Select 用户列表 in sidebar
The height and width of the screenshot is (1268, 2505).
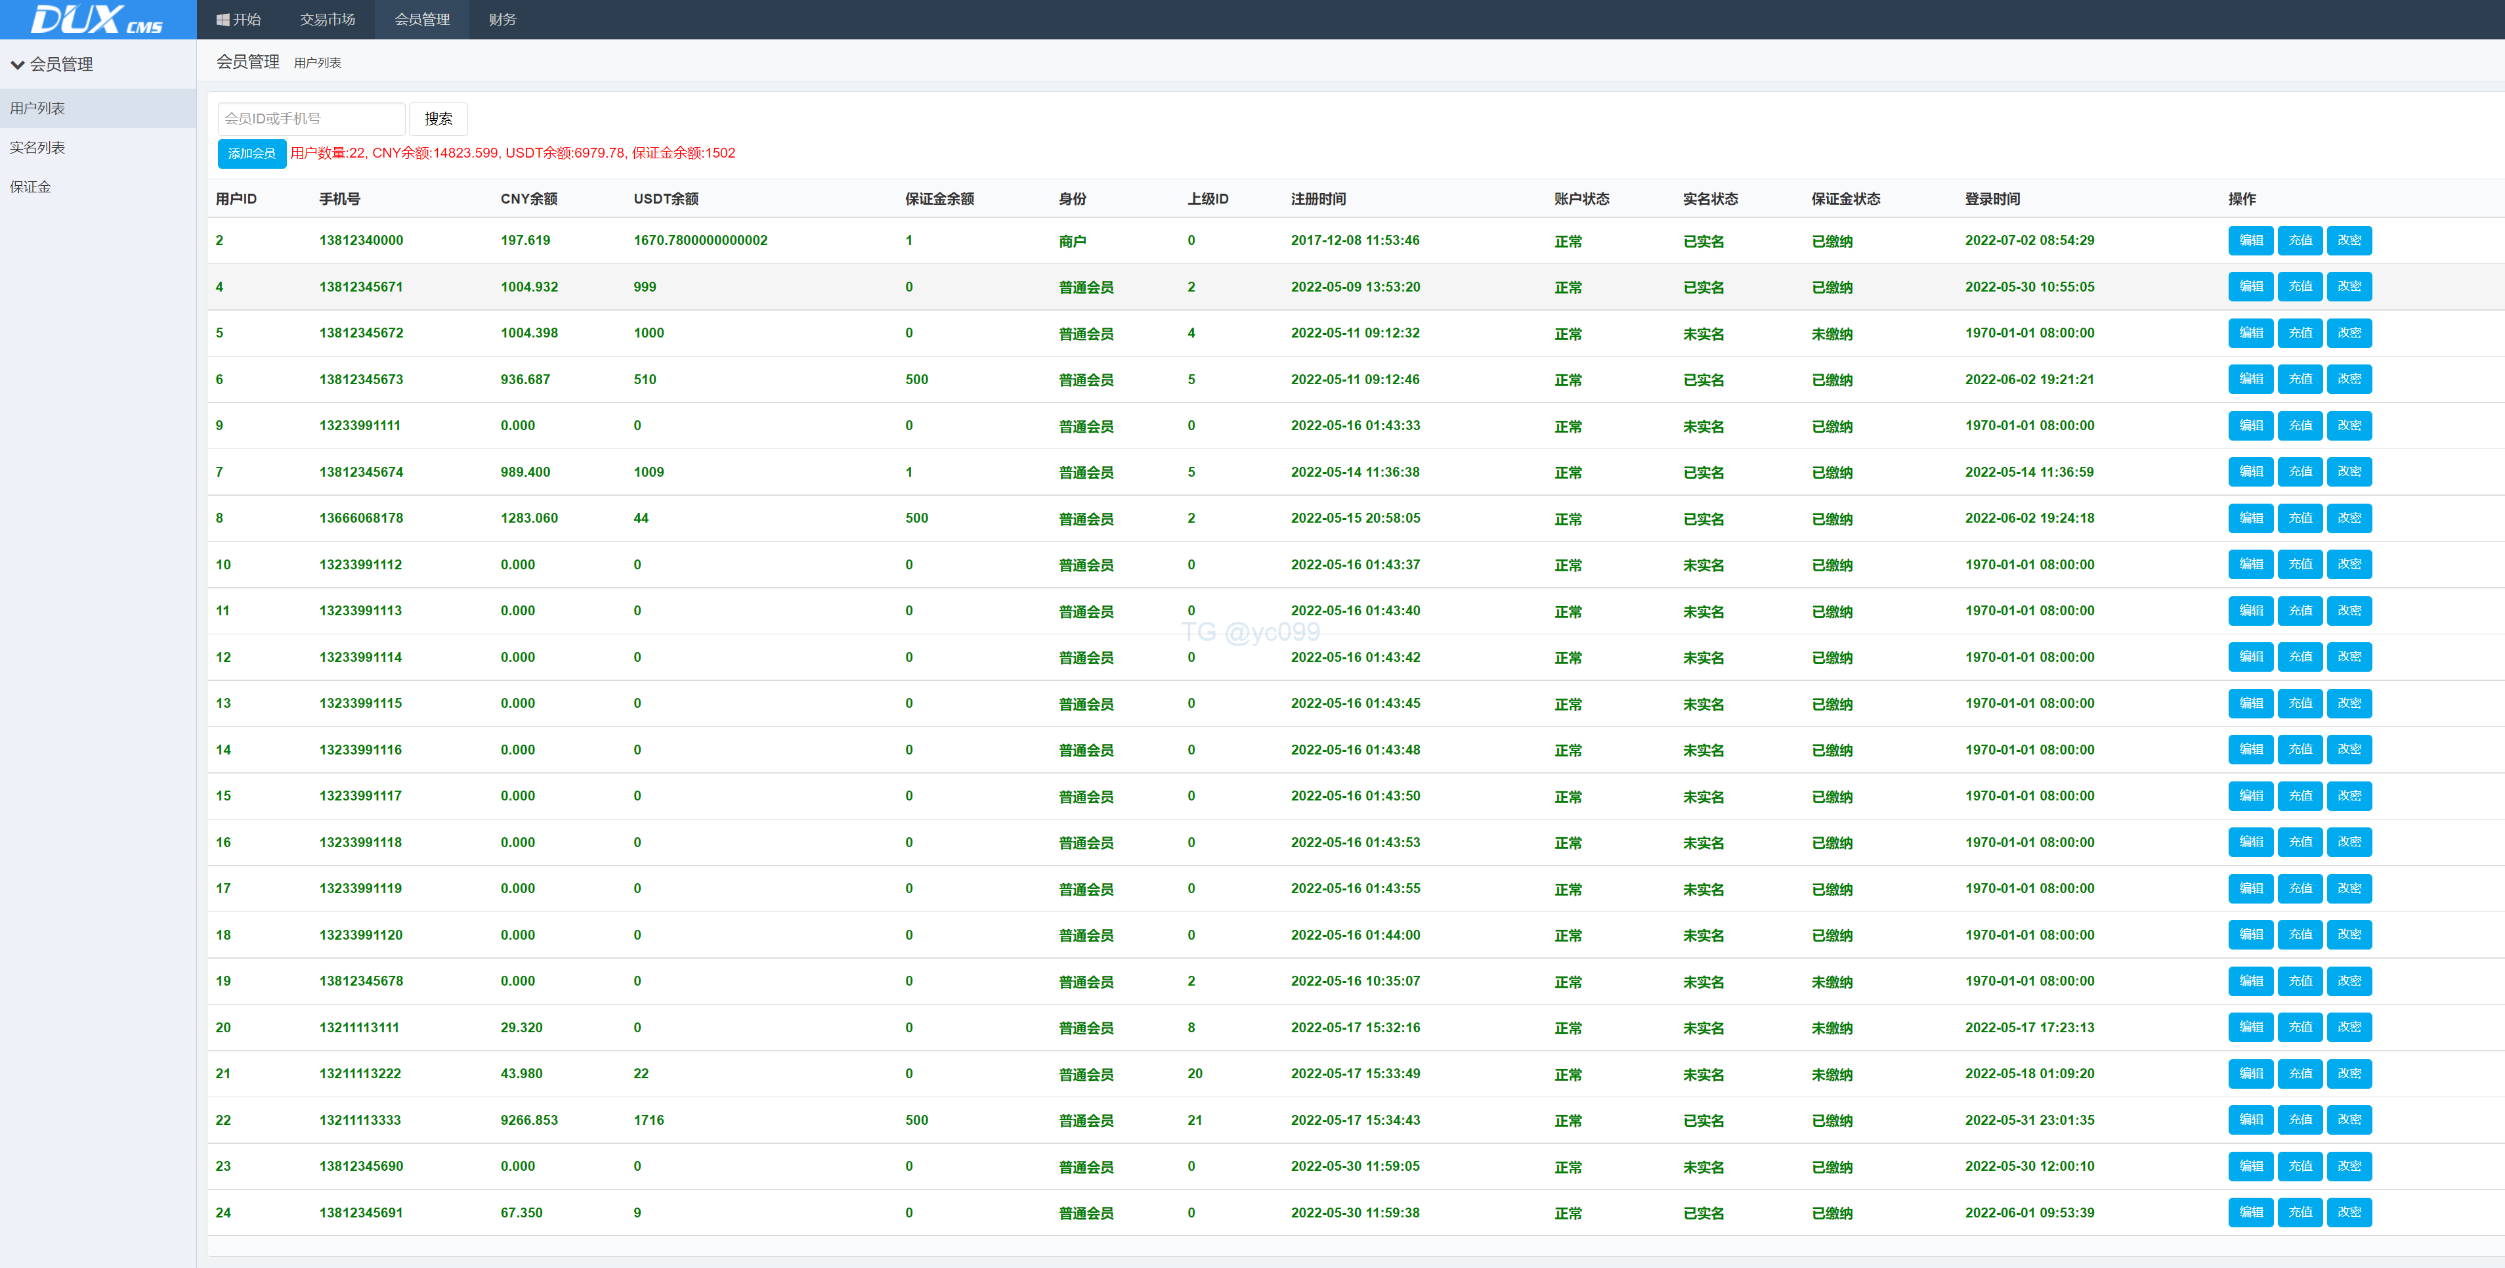click(x=37, y=108)
